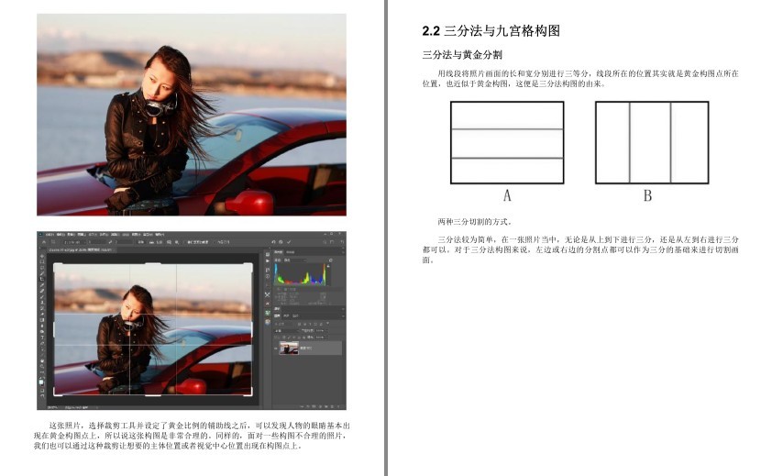The height and width of the screenshot is (476, 772).
Task: Select the Hand tool in toolbar
Action: (42, 360)
